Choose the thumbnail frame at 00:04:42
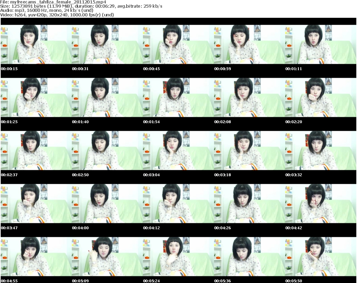 [321, 203]
